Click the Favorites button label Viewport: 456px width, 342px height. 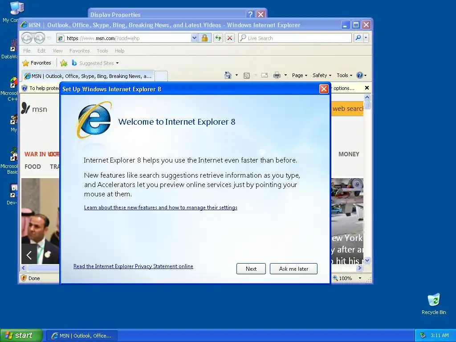[x=41, y=63]
